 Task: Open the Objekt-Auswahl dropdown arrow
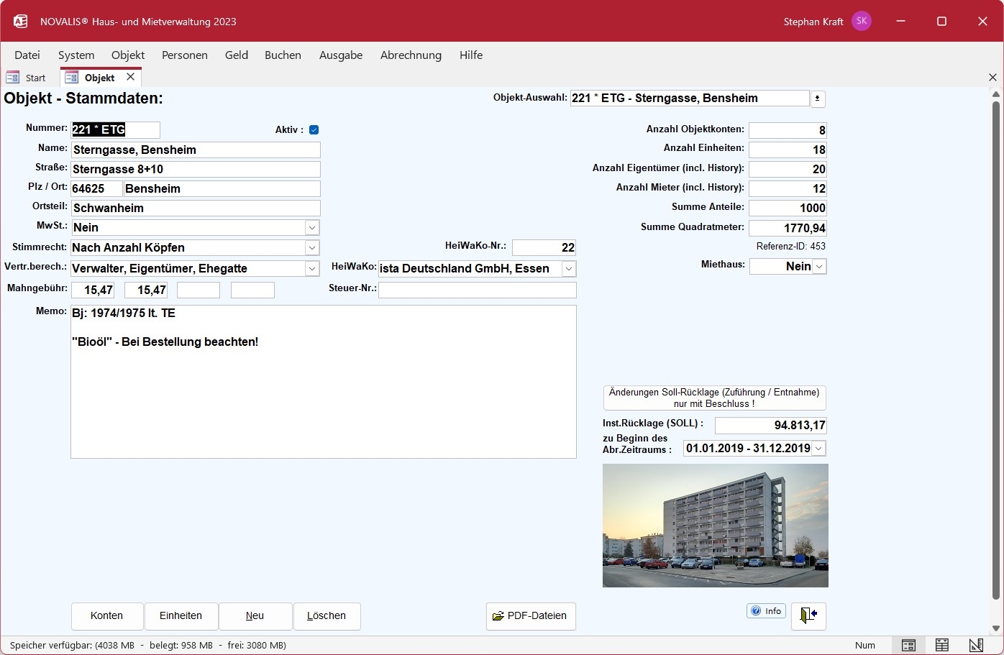pyautogui.click(x=818, y=99)
